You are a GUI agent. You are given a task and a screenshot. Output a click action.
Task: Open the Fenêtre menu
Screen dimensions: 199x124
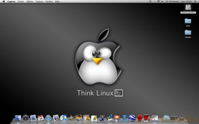pyautogui.click(x=49, y=2)
